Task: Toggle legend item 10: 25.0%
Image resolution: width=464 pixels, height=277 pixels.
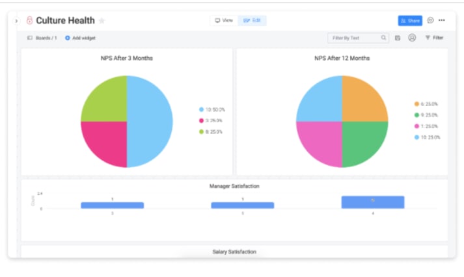Action: (x=428, y=137)
